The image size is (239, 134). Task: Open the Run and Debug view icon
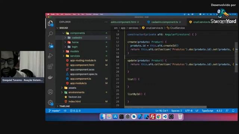click(x=50, y=55)
